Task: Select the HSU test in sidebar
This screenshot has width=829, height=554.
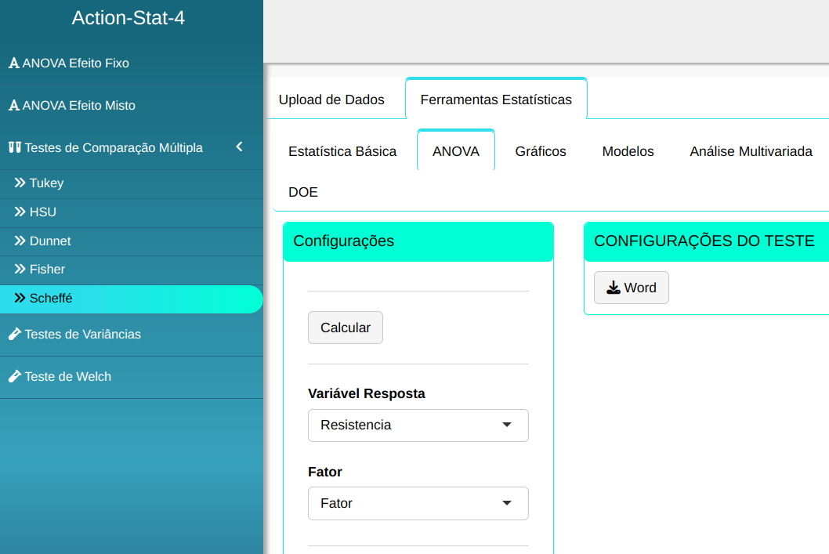Action: 43,212
